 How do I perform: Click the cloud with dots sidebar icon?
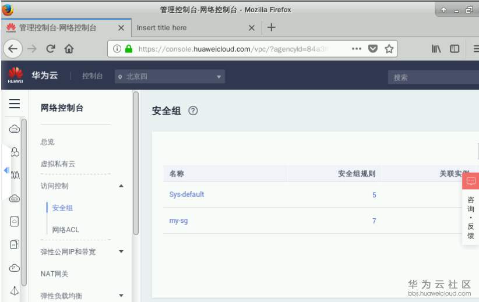[15, 198]
